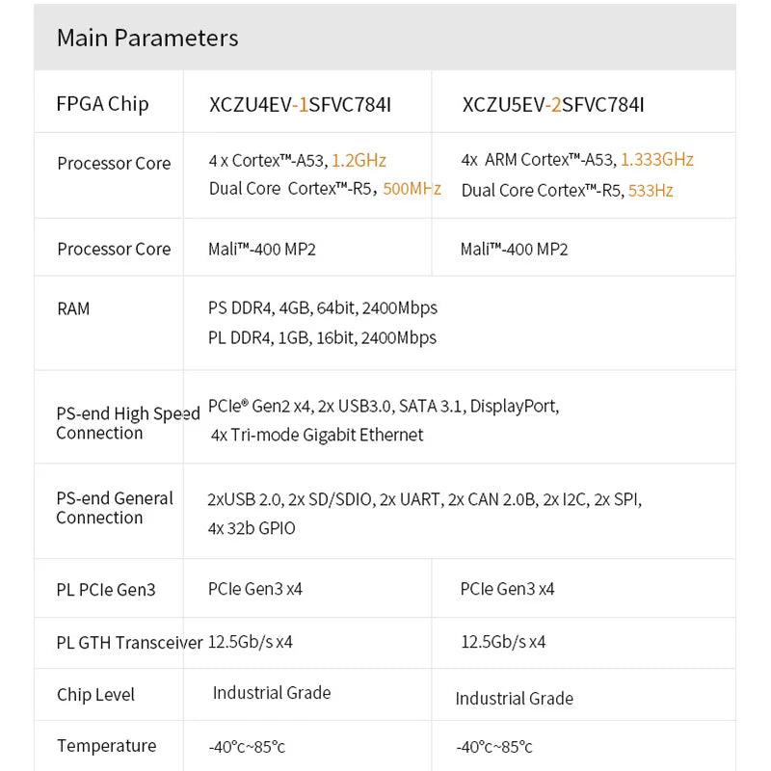Select the FPGA Chip row label
Viewport: 771px width, 771px height.
click(x=103, y=104)
